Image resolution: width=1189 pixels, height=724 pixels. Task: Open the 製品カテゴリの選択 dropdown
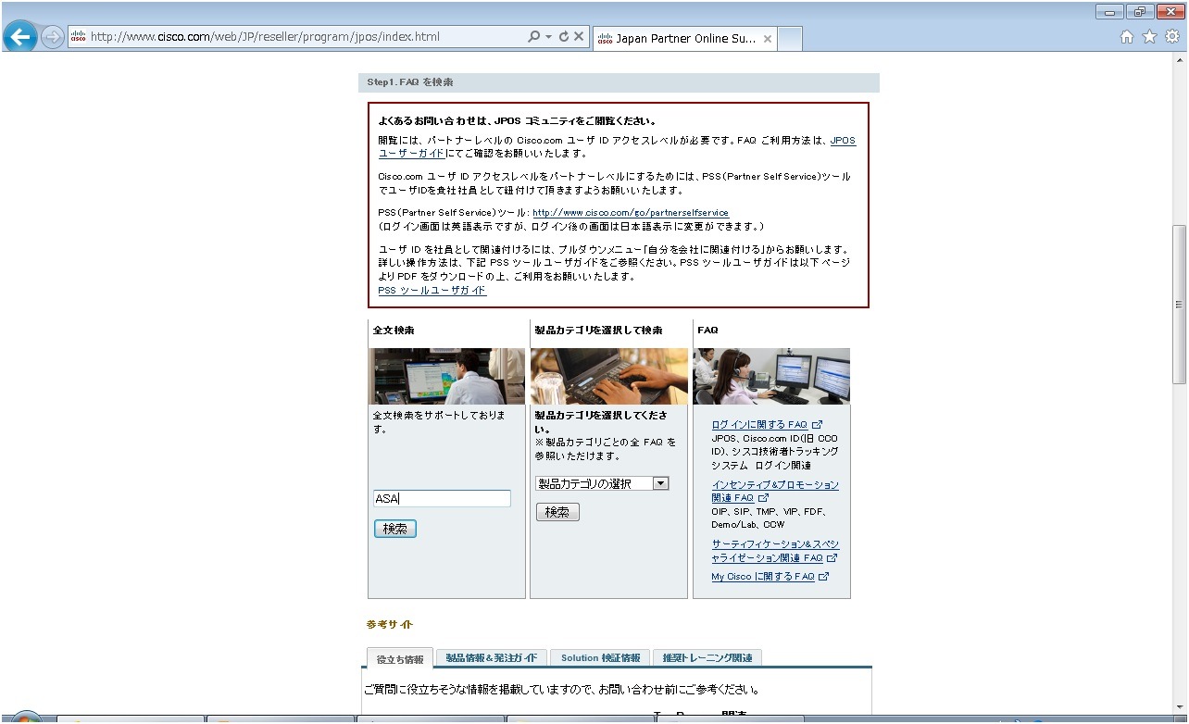tap(602, 483)
